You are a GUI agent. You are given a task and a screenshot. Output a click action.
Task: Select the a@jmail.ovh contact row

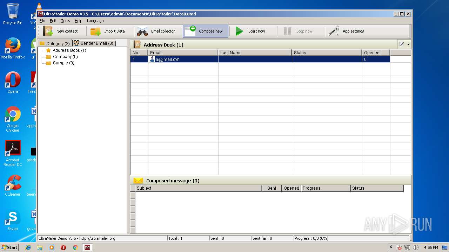(x=260, y=59)
